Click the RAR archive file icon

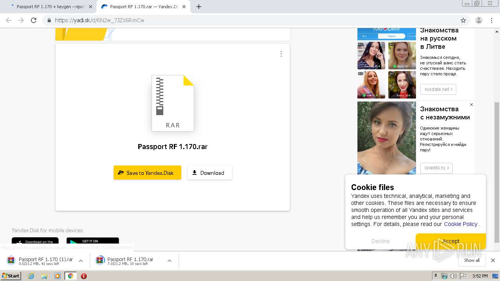click(173, 103)
